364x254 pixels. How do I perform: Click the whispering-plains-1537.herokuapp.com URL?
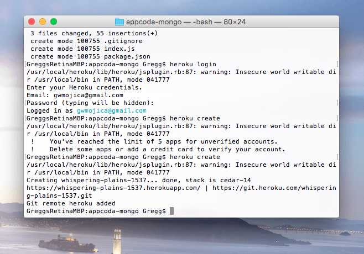[113, 188]
